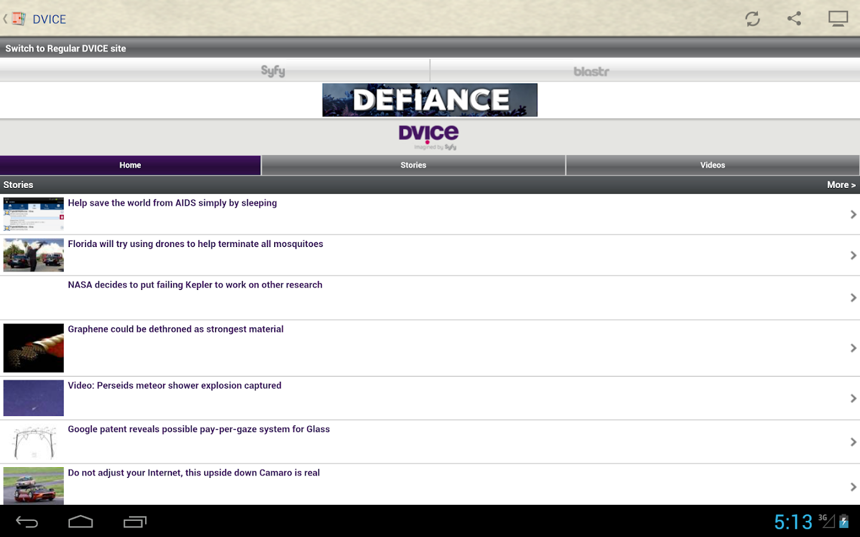Tap the desktop view monitor icon
Screen dimensions: 860x537
pyautogui.click(x=838, y=18)
